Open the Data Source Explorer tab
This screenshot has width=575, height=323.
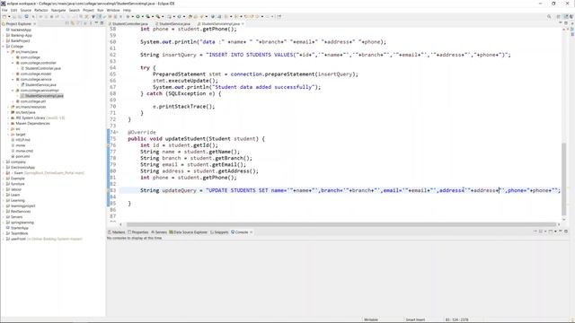[188, 232]
